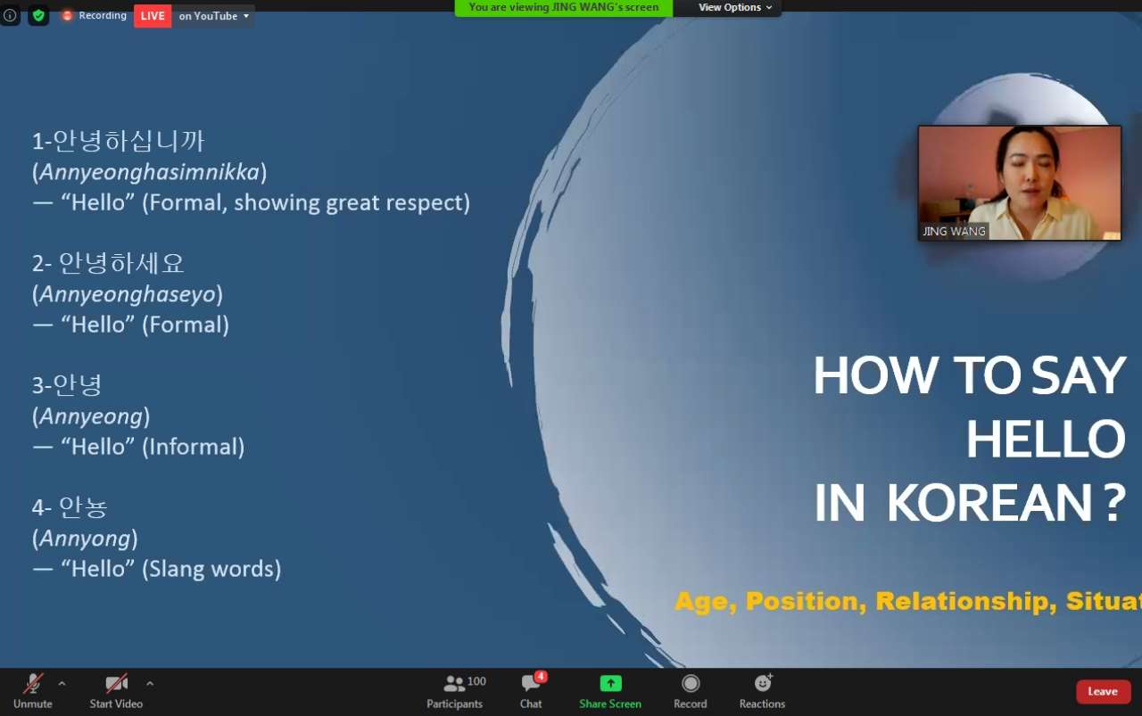Viewport: 1142px width, 716px height.
Task: Click the 'Formal, showing great respect' line
Action: [x=252, y=202]
